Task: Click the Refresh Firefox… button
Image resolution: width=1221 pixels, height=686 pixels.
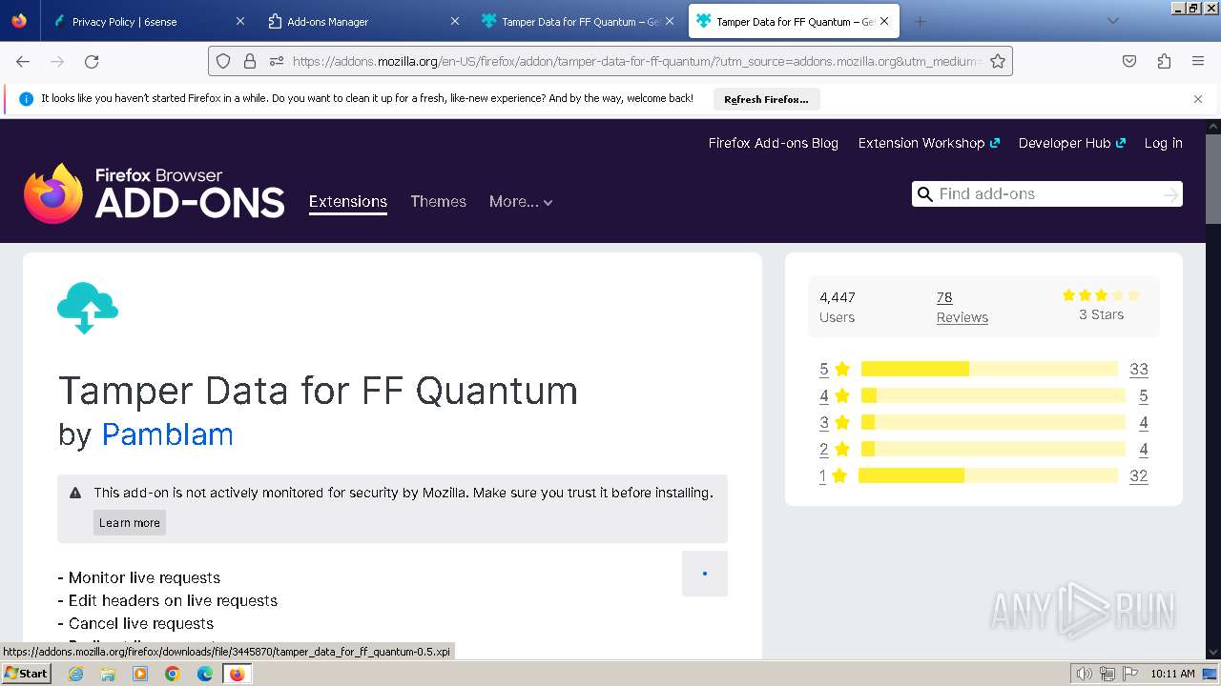Action: click(x=766, y=99)
